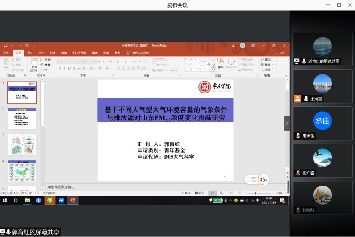Select slide 3 thumbnail in slide panel
355x237 pixels.
[22, 145]
